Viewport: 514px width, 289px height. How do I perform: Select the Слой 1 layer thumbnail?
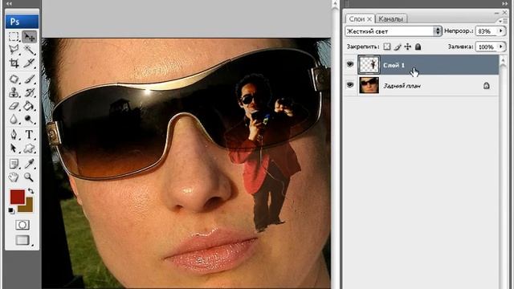point(369,64)
